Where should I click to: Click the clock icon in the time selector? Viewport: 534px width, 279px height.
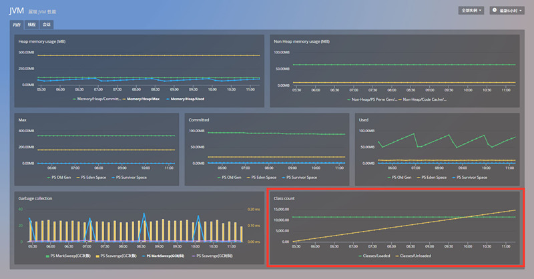[495, 11]
